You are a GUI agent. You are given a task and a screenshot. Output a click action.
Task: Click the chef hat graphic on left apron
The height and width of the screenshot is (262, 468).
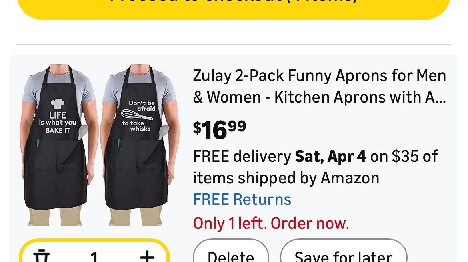[x=57, y=104]
